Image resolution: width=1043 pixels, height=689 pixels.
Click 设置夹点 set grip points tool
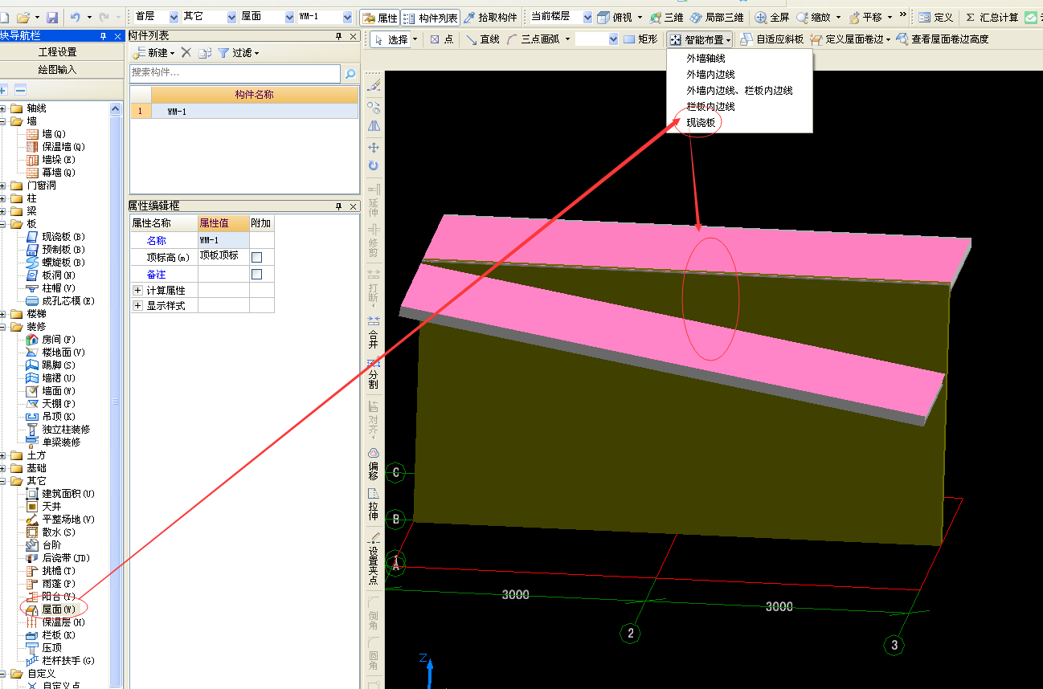[x=373, y=558]
